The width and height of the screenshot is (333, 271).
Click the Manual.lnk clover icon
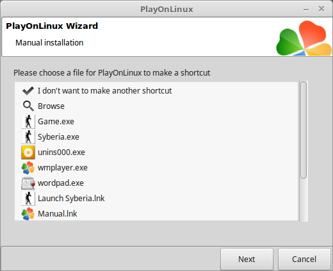[x=28, y=214]
